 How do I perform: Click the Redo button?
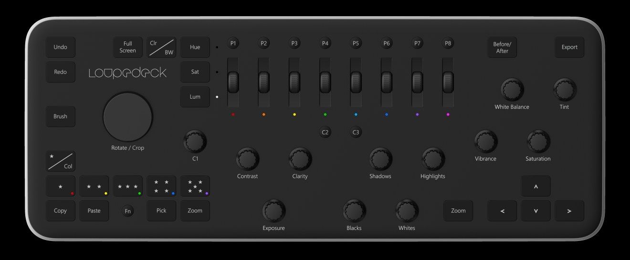[x=61, y=72]
